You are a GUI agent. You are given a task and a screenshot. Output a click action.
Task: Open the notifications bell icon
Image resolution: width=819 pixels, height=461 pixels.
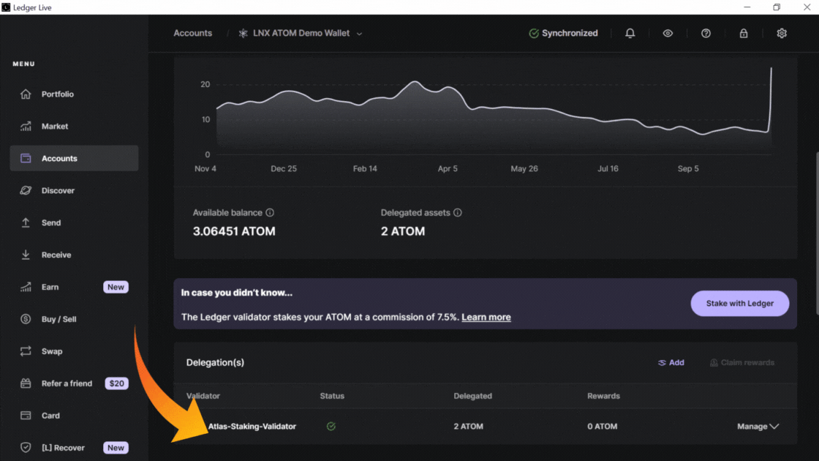tap(630, 34)
